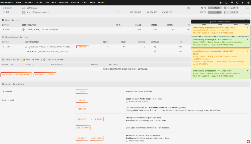Click the Main tab
Image resolution: width=251 pixels, height=144 pixels.
(x=19, y=3)
